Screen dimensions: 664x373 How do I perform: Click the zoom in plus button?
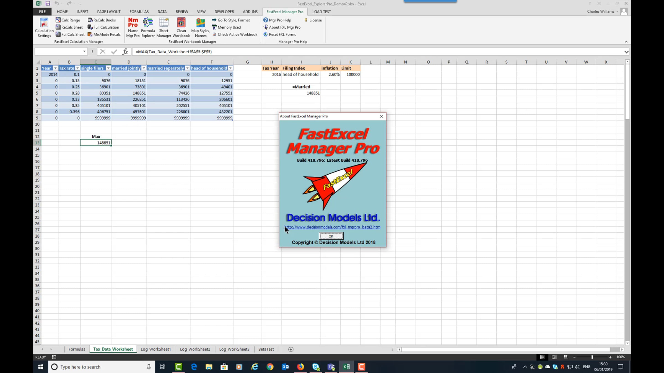pos(610,357)
